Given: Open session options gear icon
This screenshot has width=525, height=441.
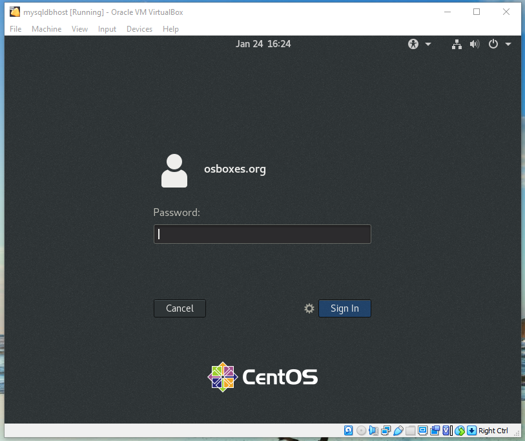Looking at the screenshot, I should coord(309,308).
